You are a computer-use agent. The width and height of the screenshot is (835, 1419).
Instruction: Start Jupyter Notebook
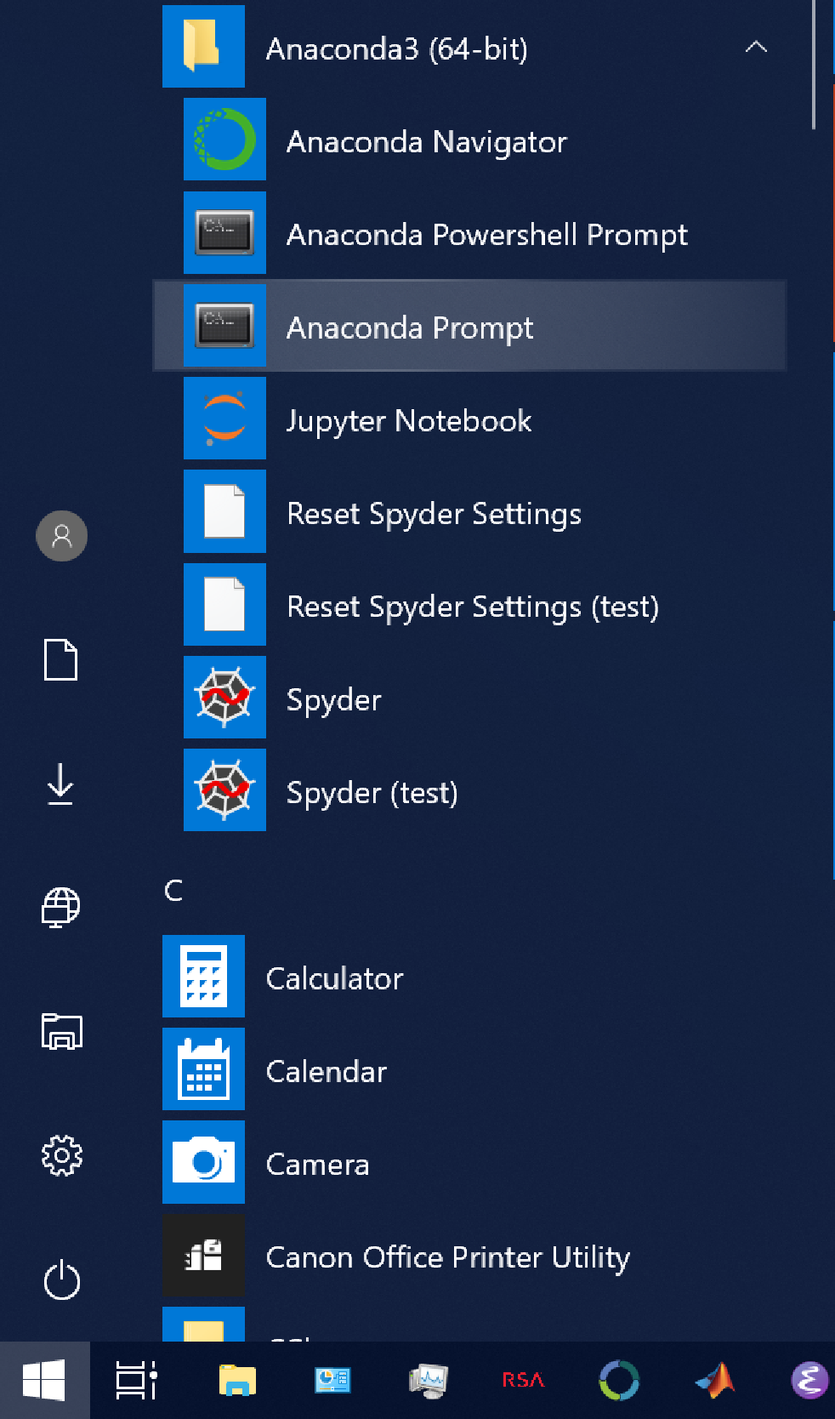[469, 419]
